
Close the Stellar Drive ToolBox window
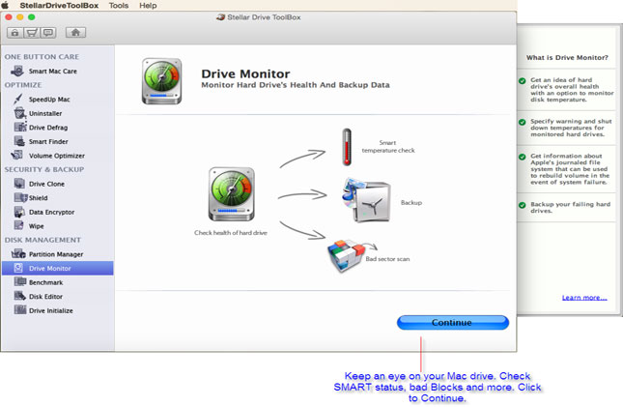pos(9,17)
